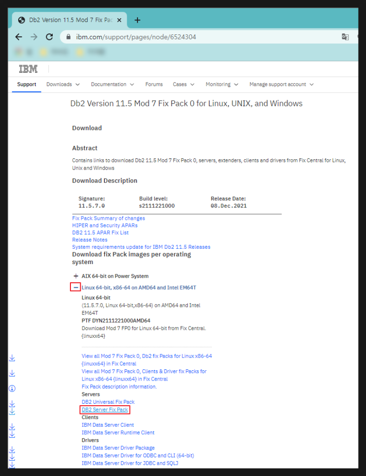
Task: Click the signature value 11.5.7.0
Action: coord(92,206)
